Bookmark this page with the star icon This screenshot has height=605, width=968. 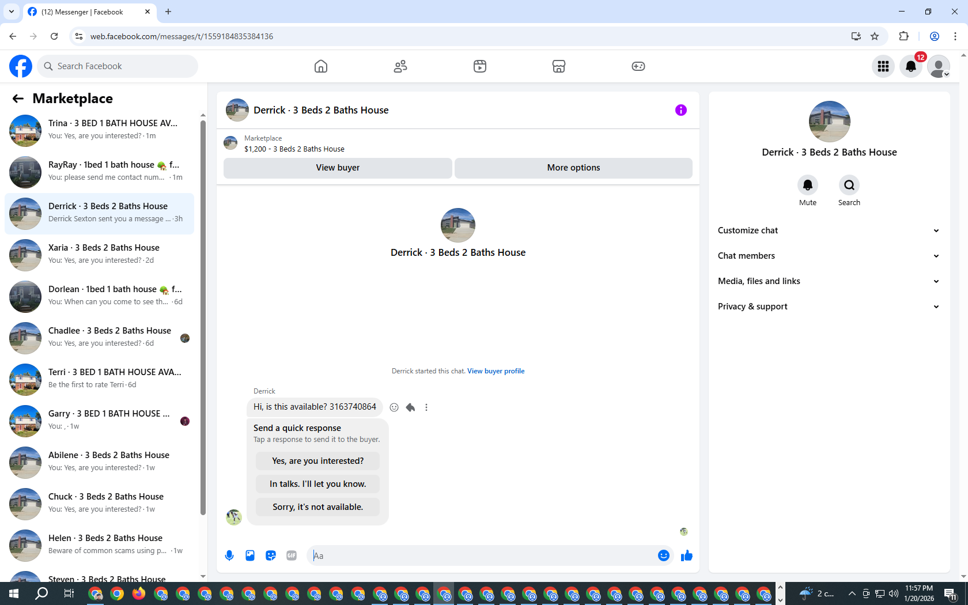click(x=875, y=36)
